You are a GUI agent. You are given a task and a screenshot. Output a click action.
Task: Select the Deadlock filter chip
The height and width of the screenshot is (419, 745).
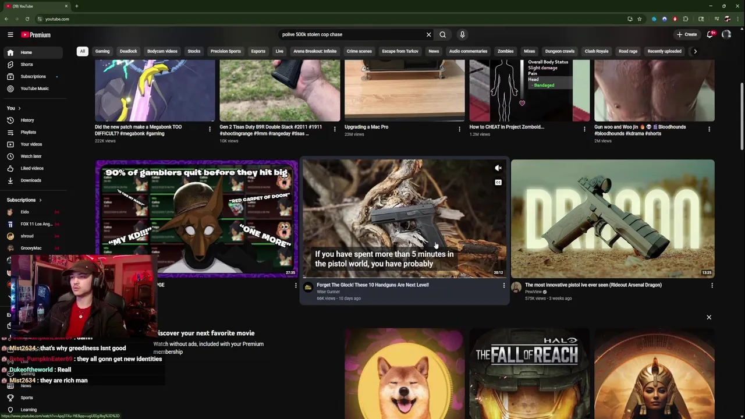[129, 51]
